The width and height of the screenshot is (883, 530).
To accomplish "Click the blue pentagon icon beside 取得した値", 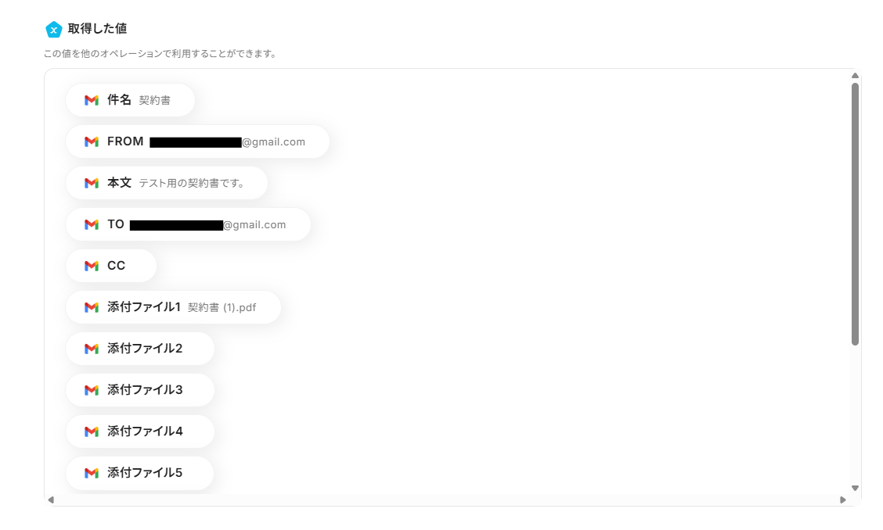I will click(53, 29).
